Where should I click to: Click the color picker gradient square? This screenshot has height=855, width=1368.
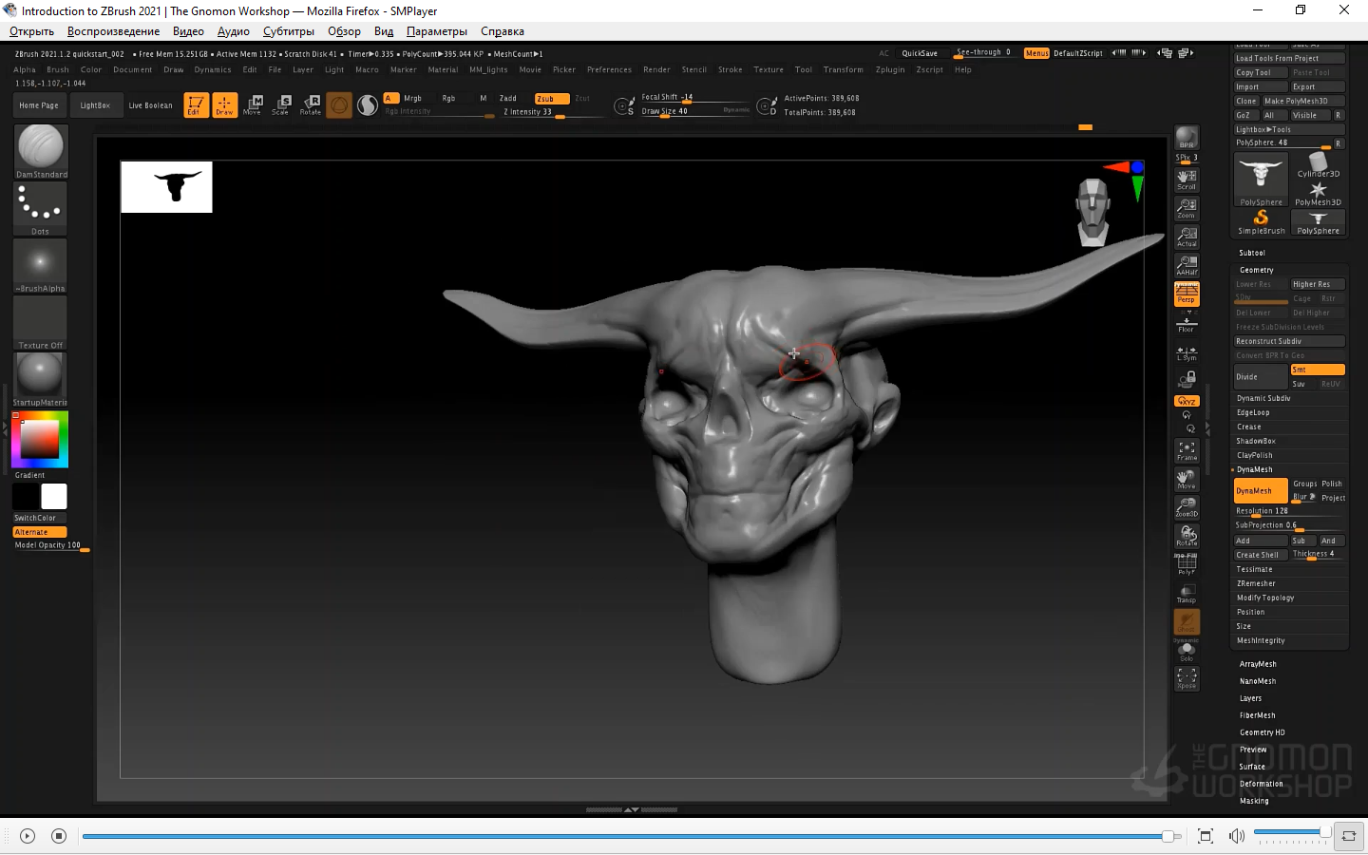pos(40,439)
